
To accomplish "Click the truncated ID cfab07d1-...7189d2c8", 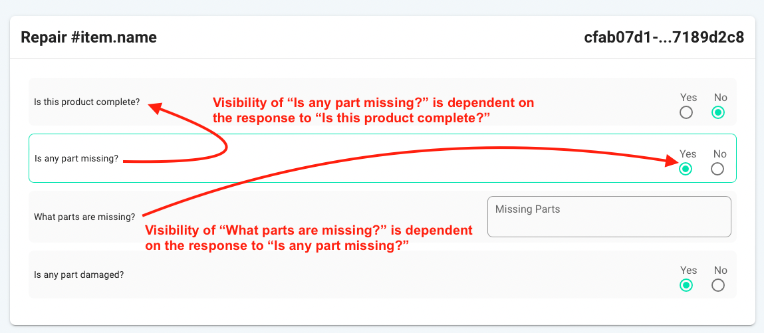I will click(664, 37).
